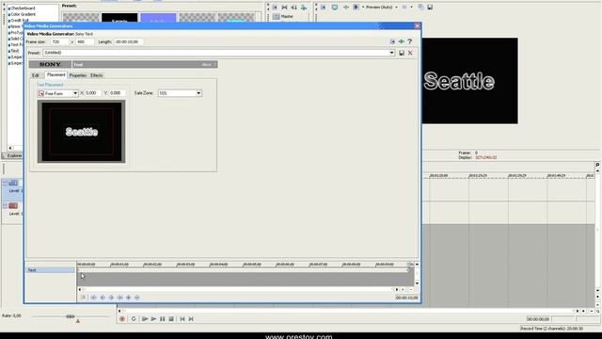Toggle sync cursor button in keyframe controller
The width and height of the screenshot is (602, 339).
click(x=84, y=298)
